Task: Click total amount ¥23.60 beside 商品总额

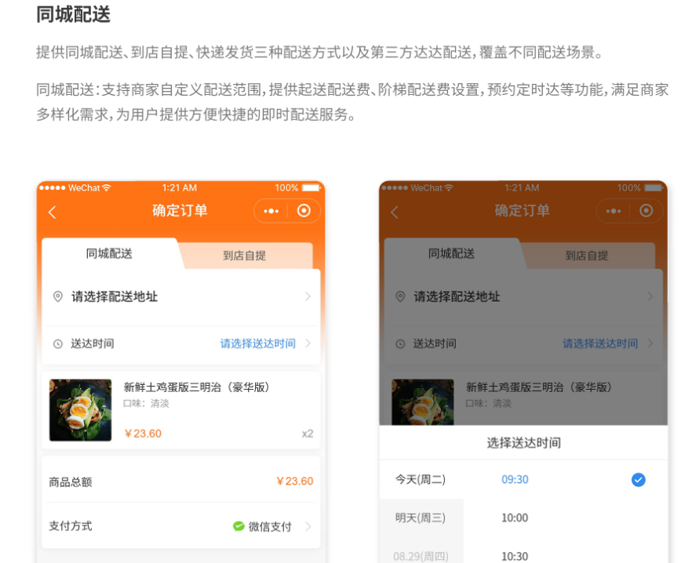Action: 294,481
